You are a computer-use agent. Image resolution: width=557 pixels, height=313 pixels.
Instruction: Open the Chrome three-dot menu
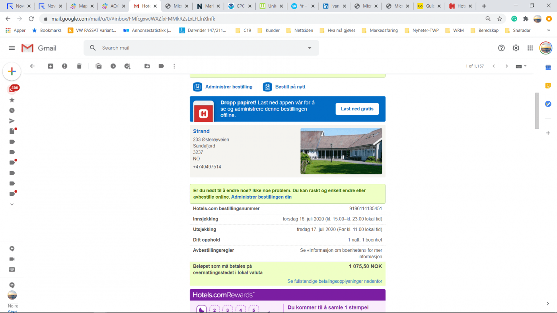(549, 19)
